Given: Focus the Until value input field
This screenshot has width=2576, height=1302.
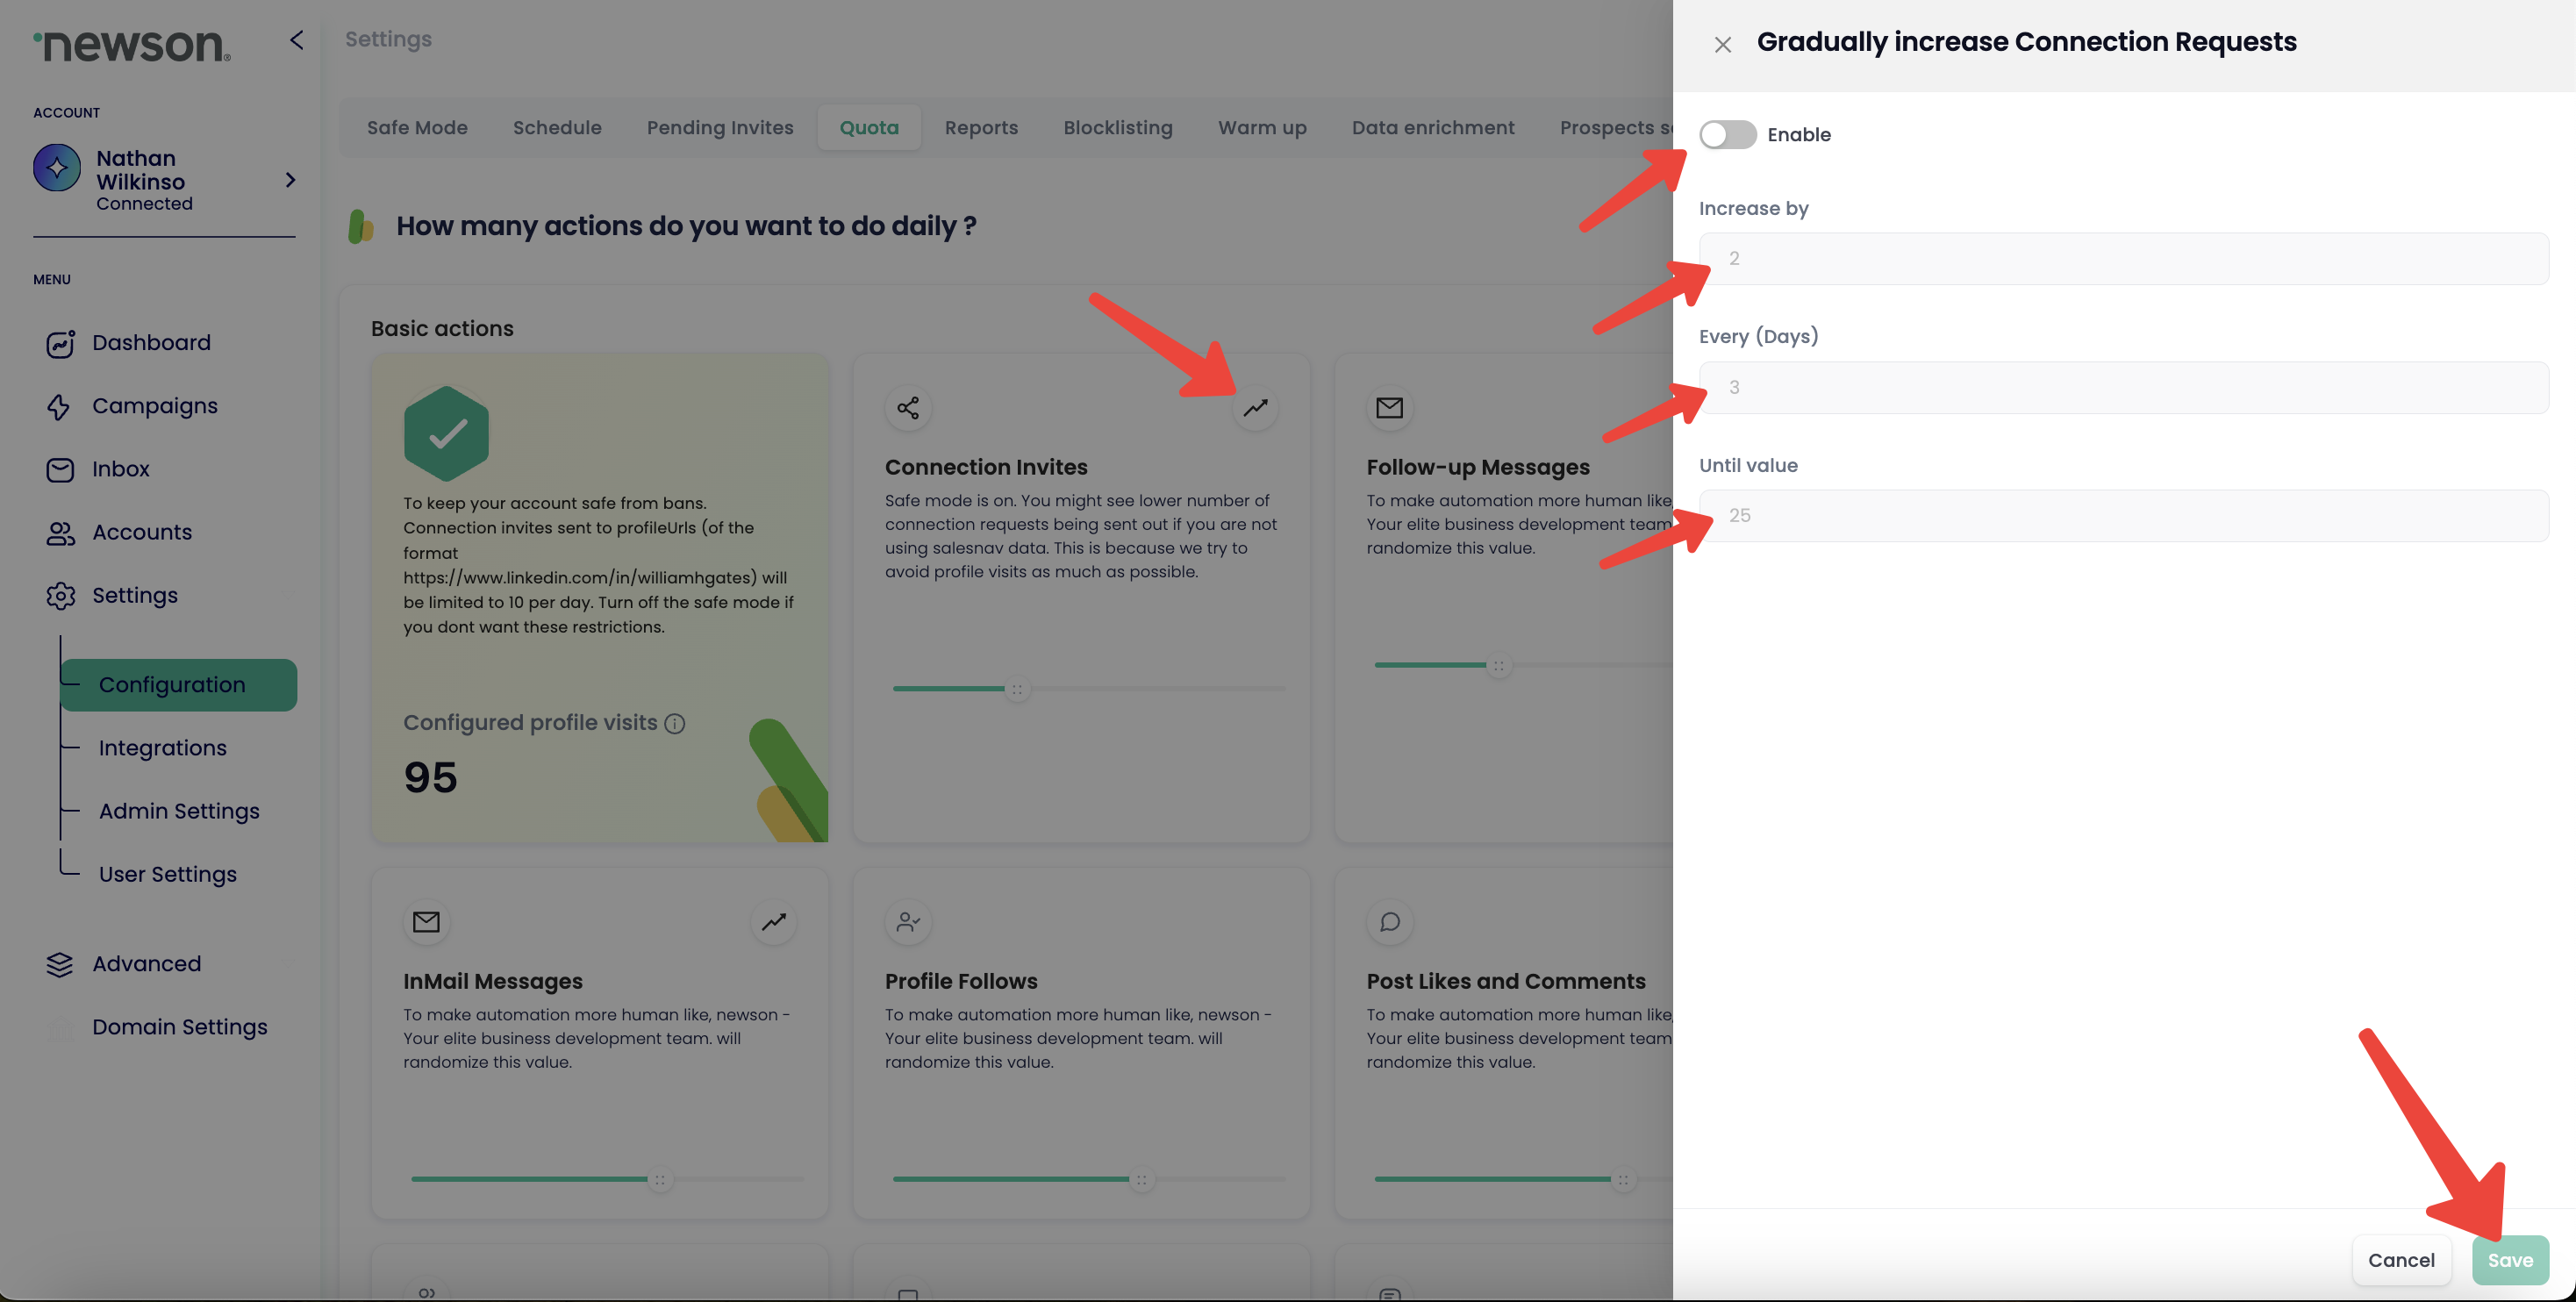Looking at the screenshot, I should [2123, 516].
